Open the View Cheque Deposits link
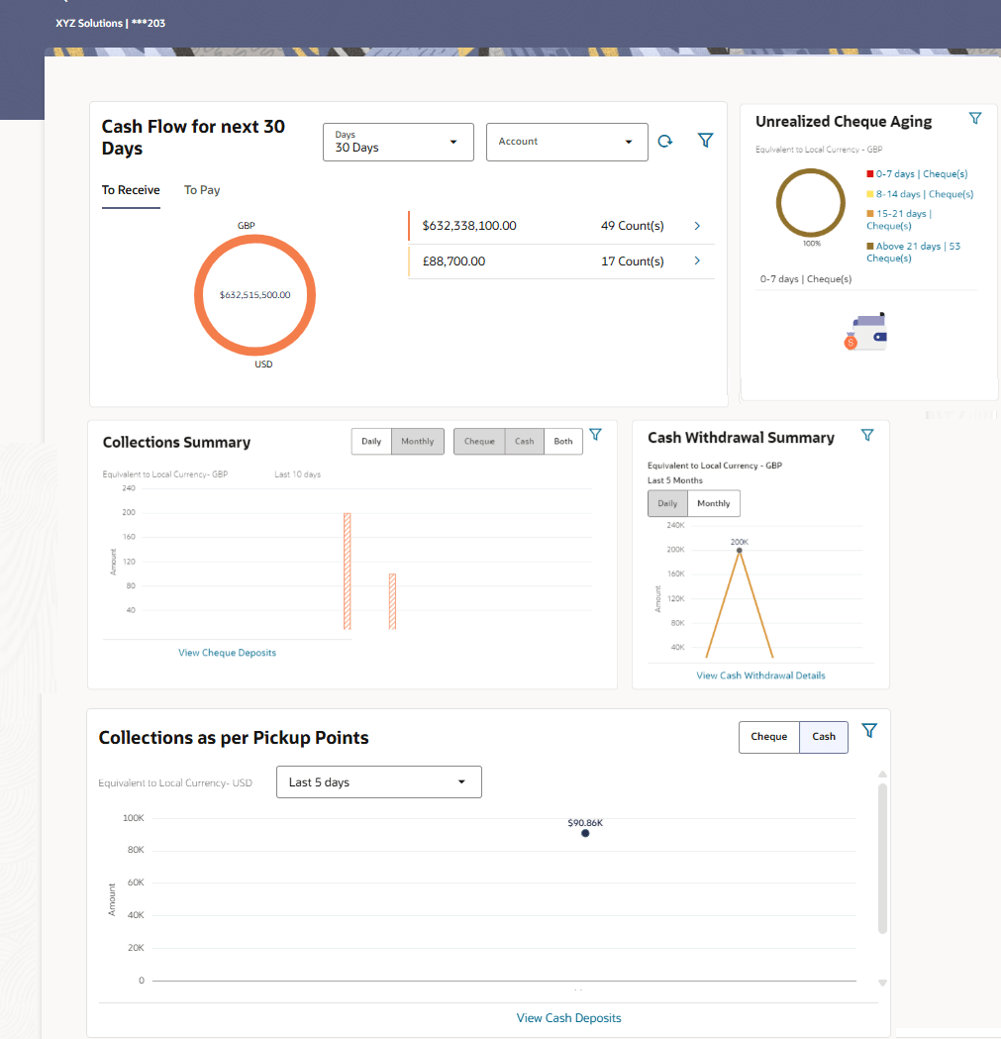 coord(227,653)
